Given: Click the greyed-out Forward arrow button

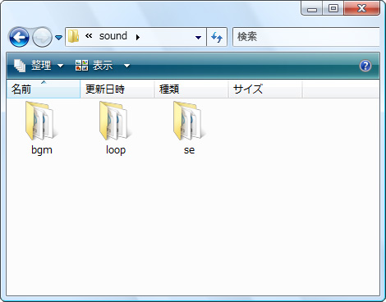Looking at the screenshot, I should tap(42, 37).
